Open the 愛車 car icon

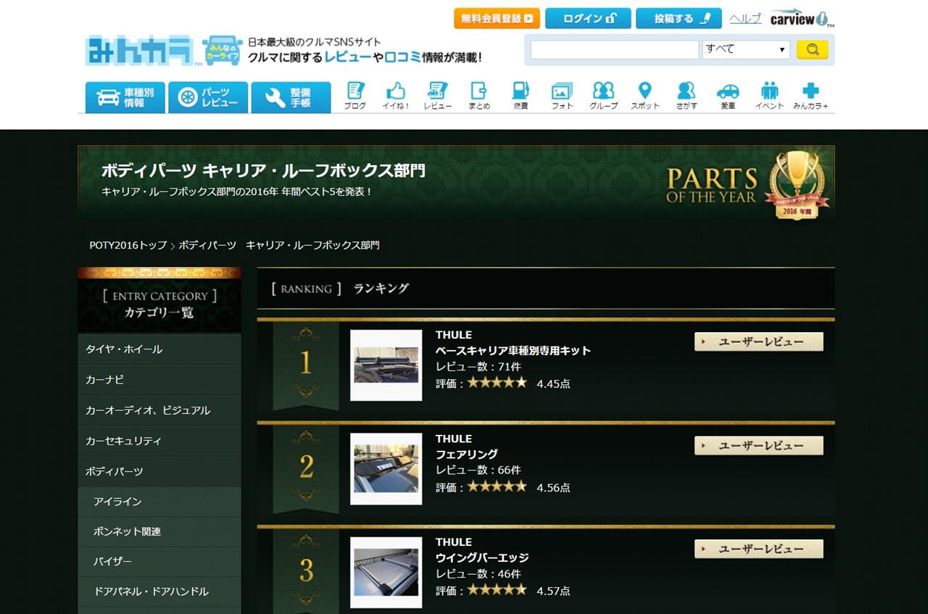tap(728, 96)
